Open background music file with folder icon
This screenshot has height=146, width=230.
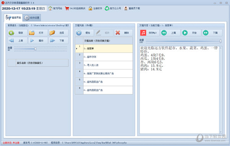coord(38,33)
